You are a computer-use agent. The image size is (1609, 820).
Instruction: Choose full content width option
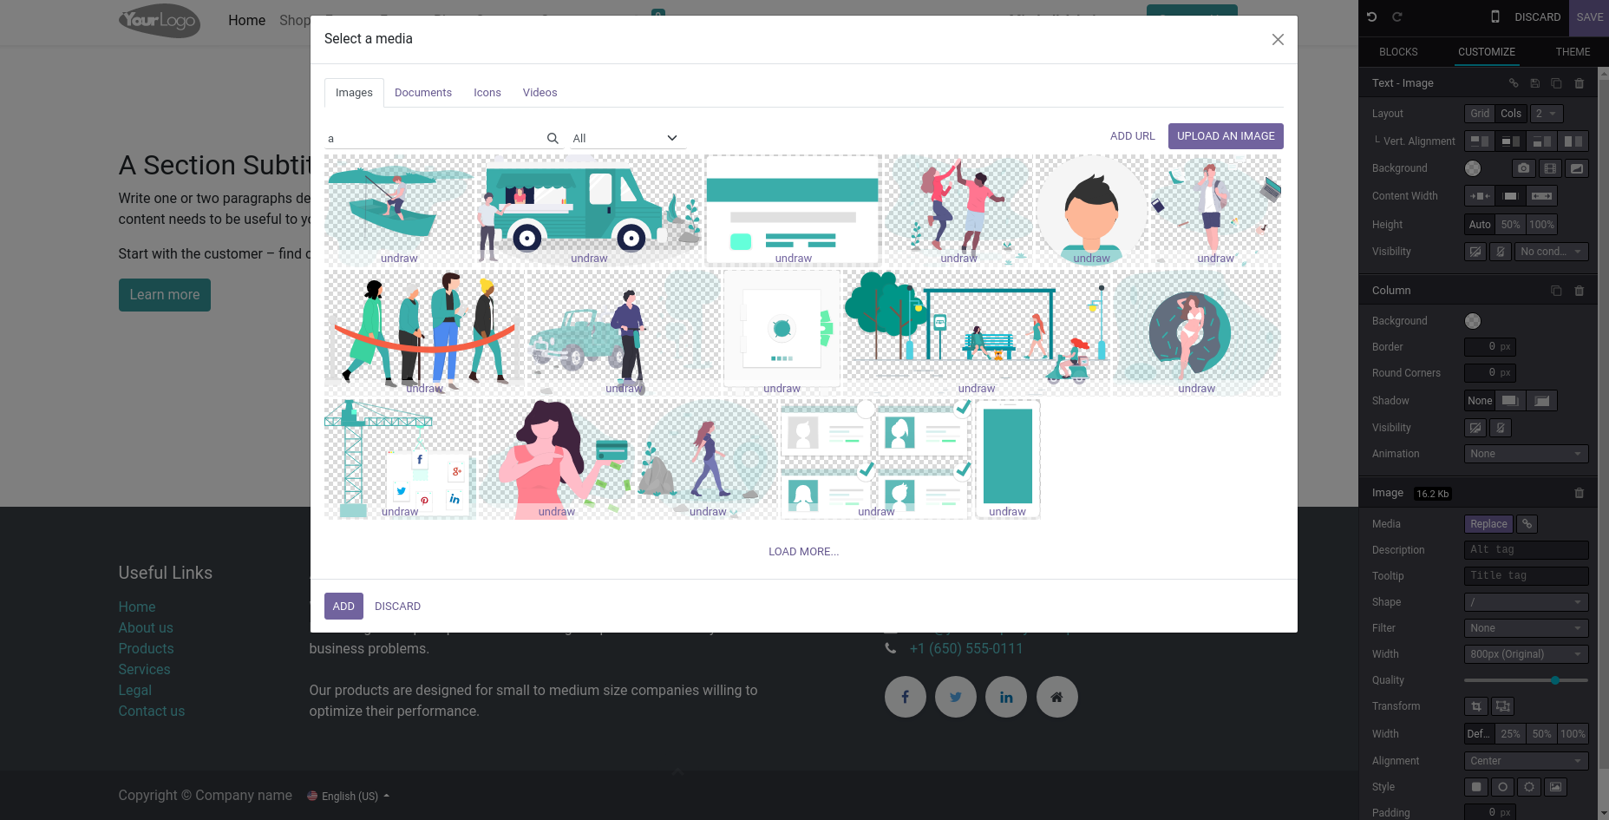click(x=1541, y=196)
